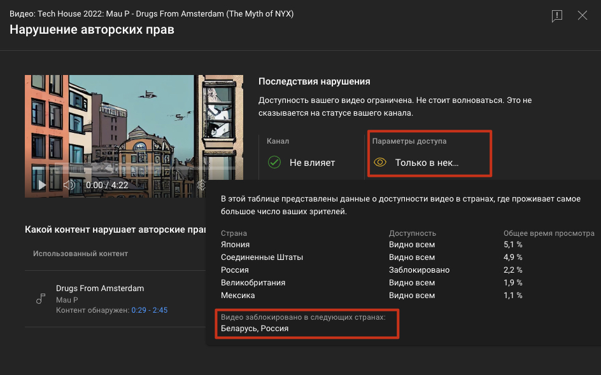Click the 0:00 / 4:22 time display

(x=107, y=185)
